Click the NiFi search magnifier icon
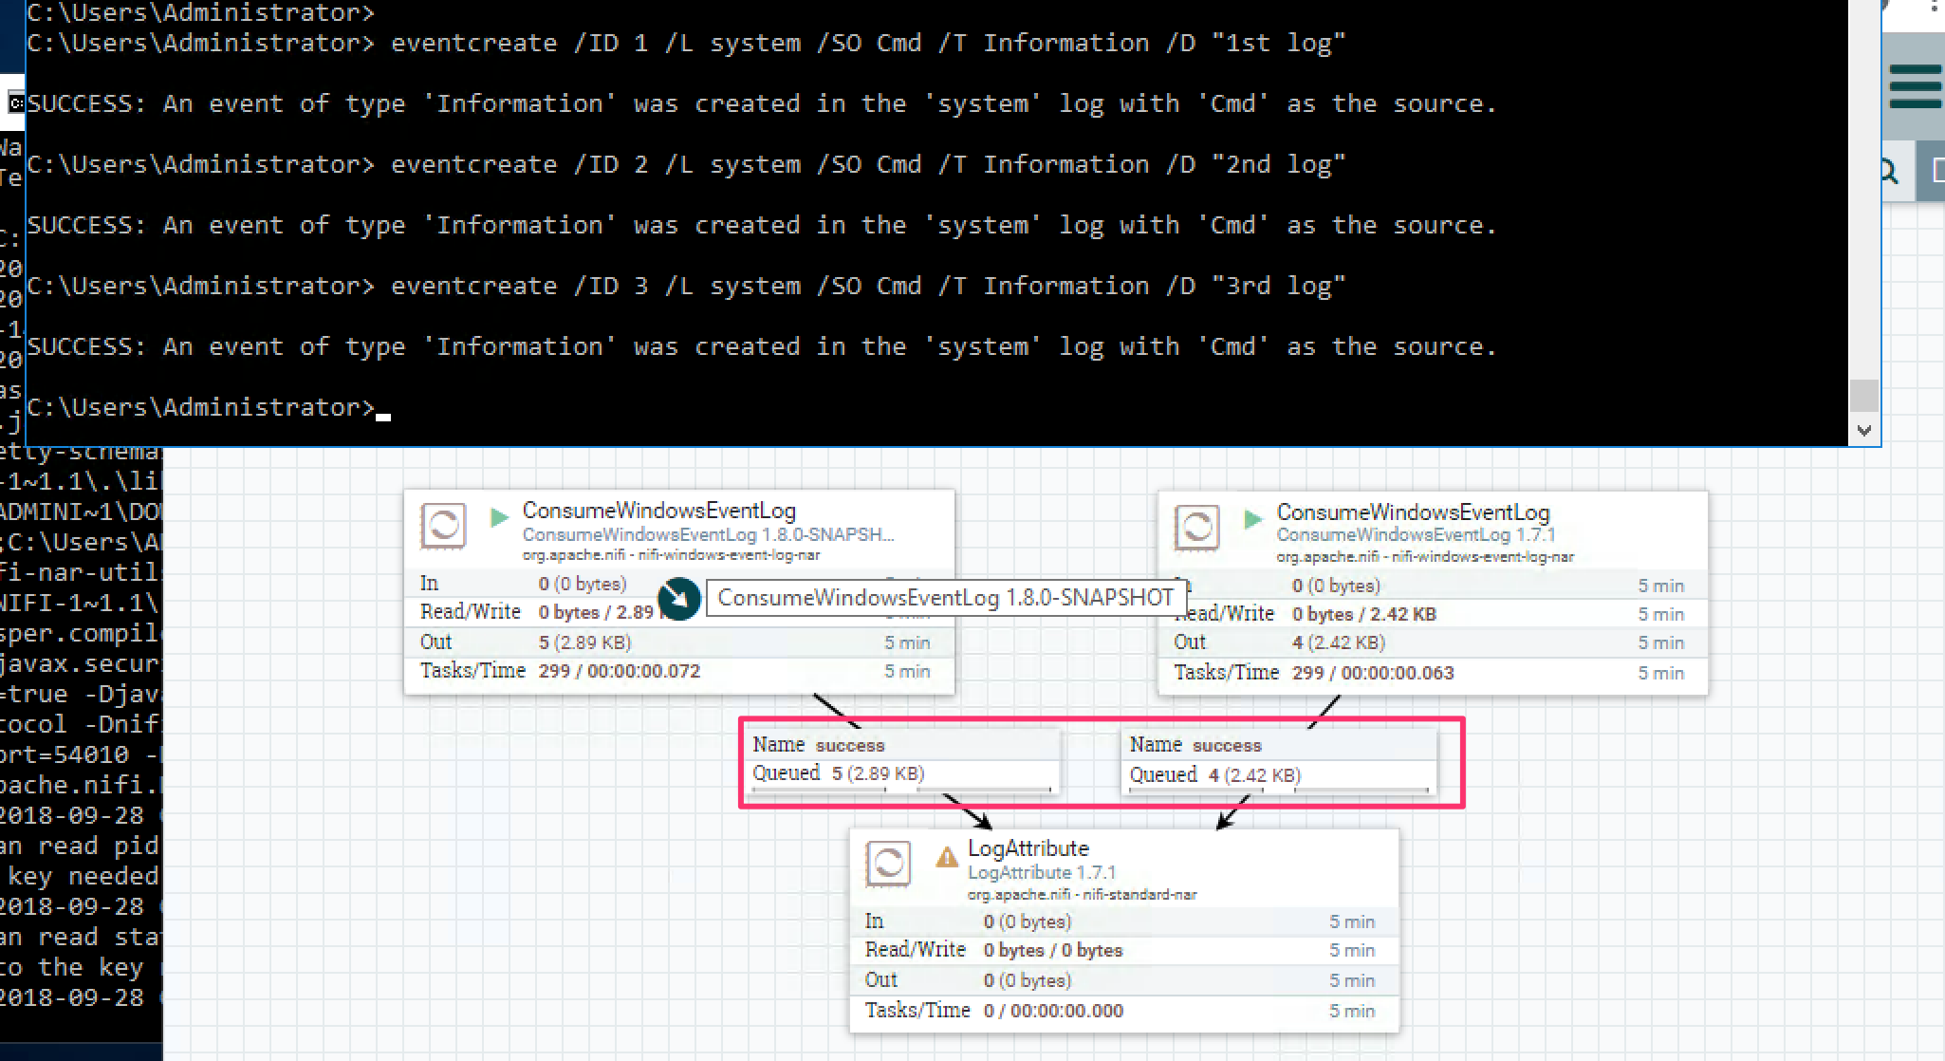1945x1061 pixels. click(x=1888, y=172)
